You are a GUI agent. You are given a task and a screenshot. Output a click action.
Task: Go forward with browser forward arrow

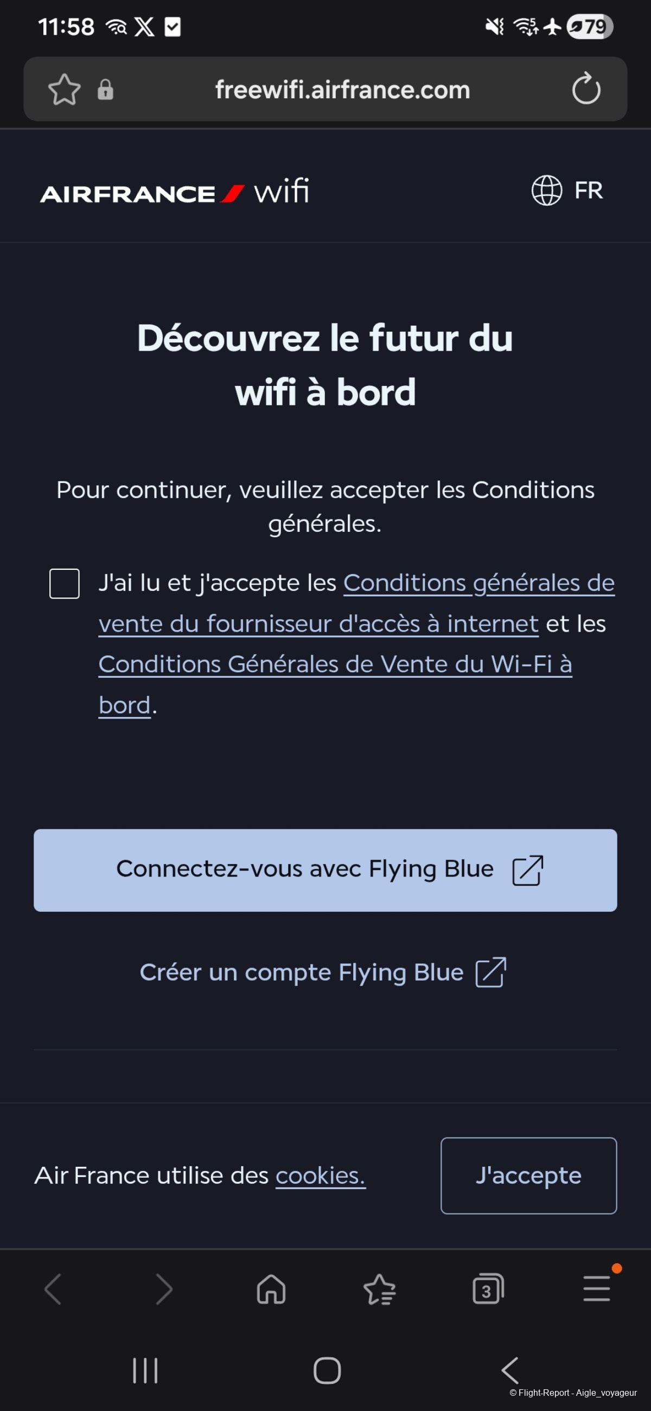[x=163, y=1289]
